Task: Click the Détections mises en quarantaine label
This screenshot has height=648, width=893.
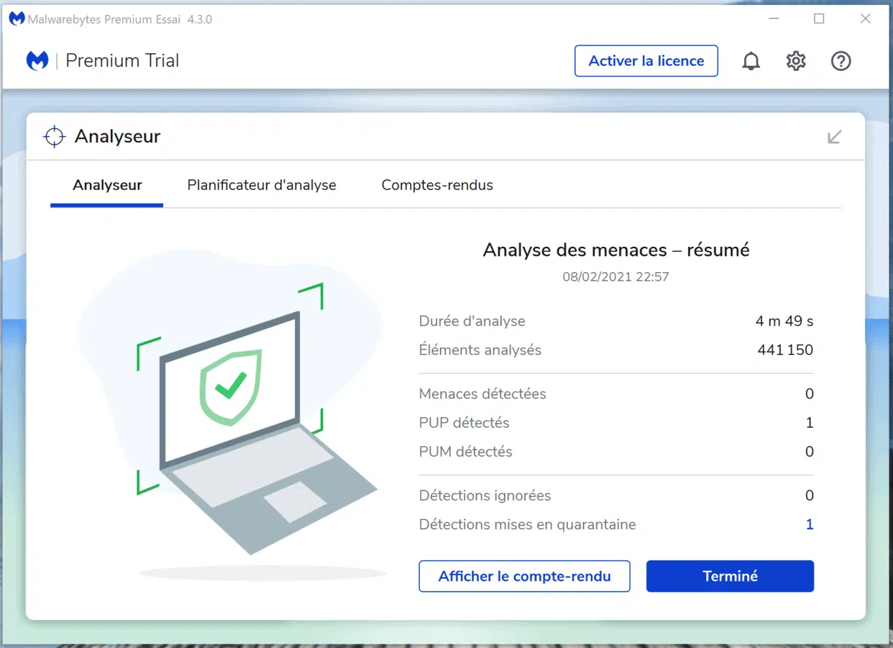Action: pos(527,525)
